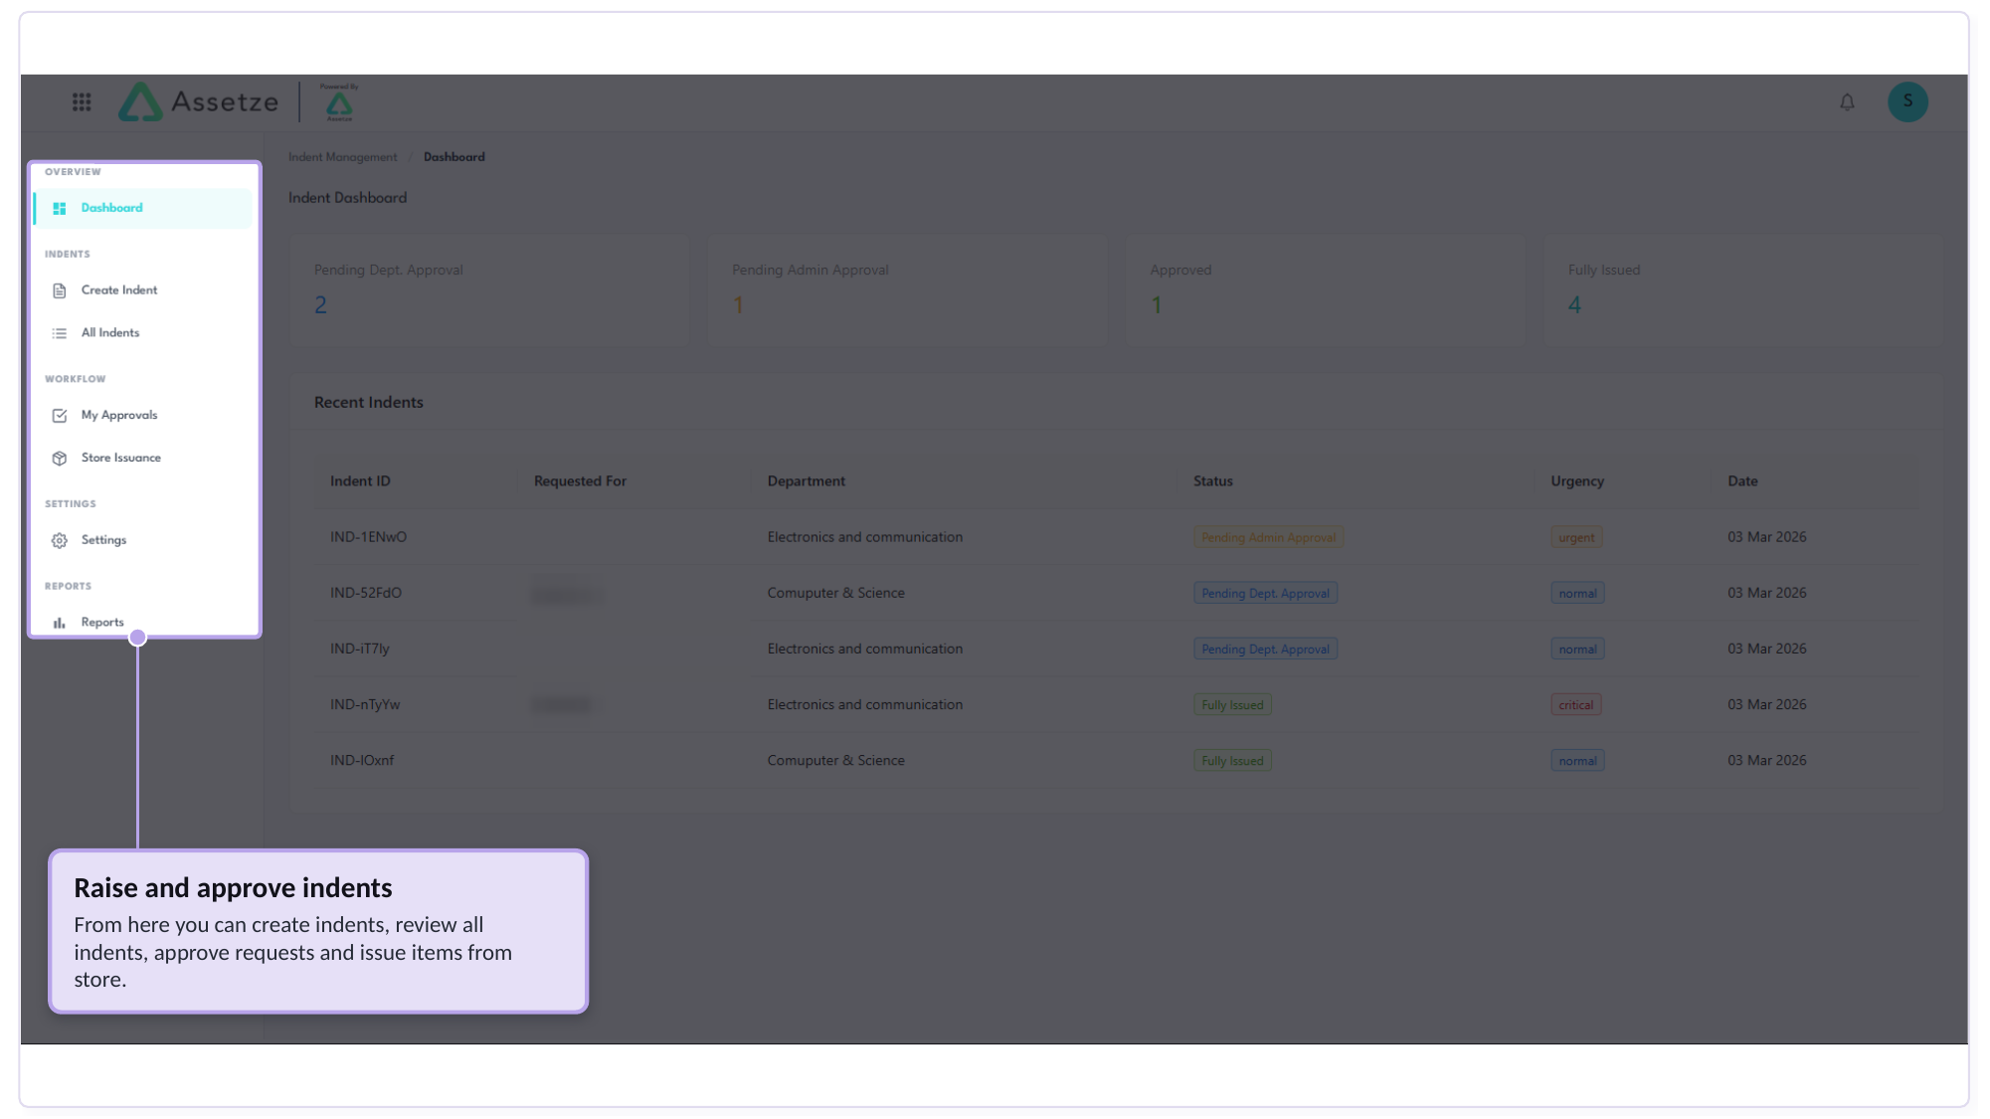Open Settings from the sidebar
The width and height of the screenshot is (1990, 1119).
[143, 540]
